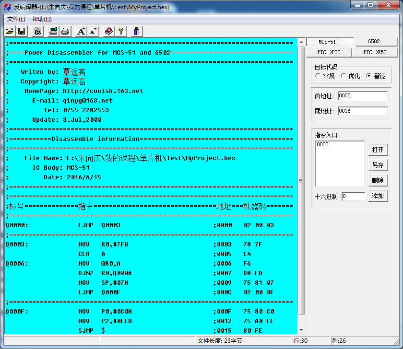Open the 帮助(H) menu
Viewport: 403px width, 349px height.
click(42, 19)
